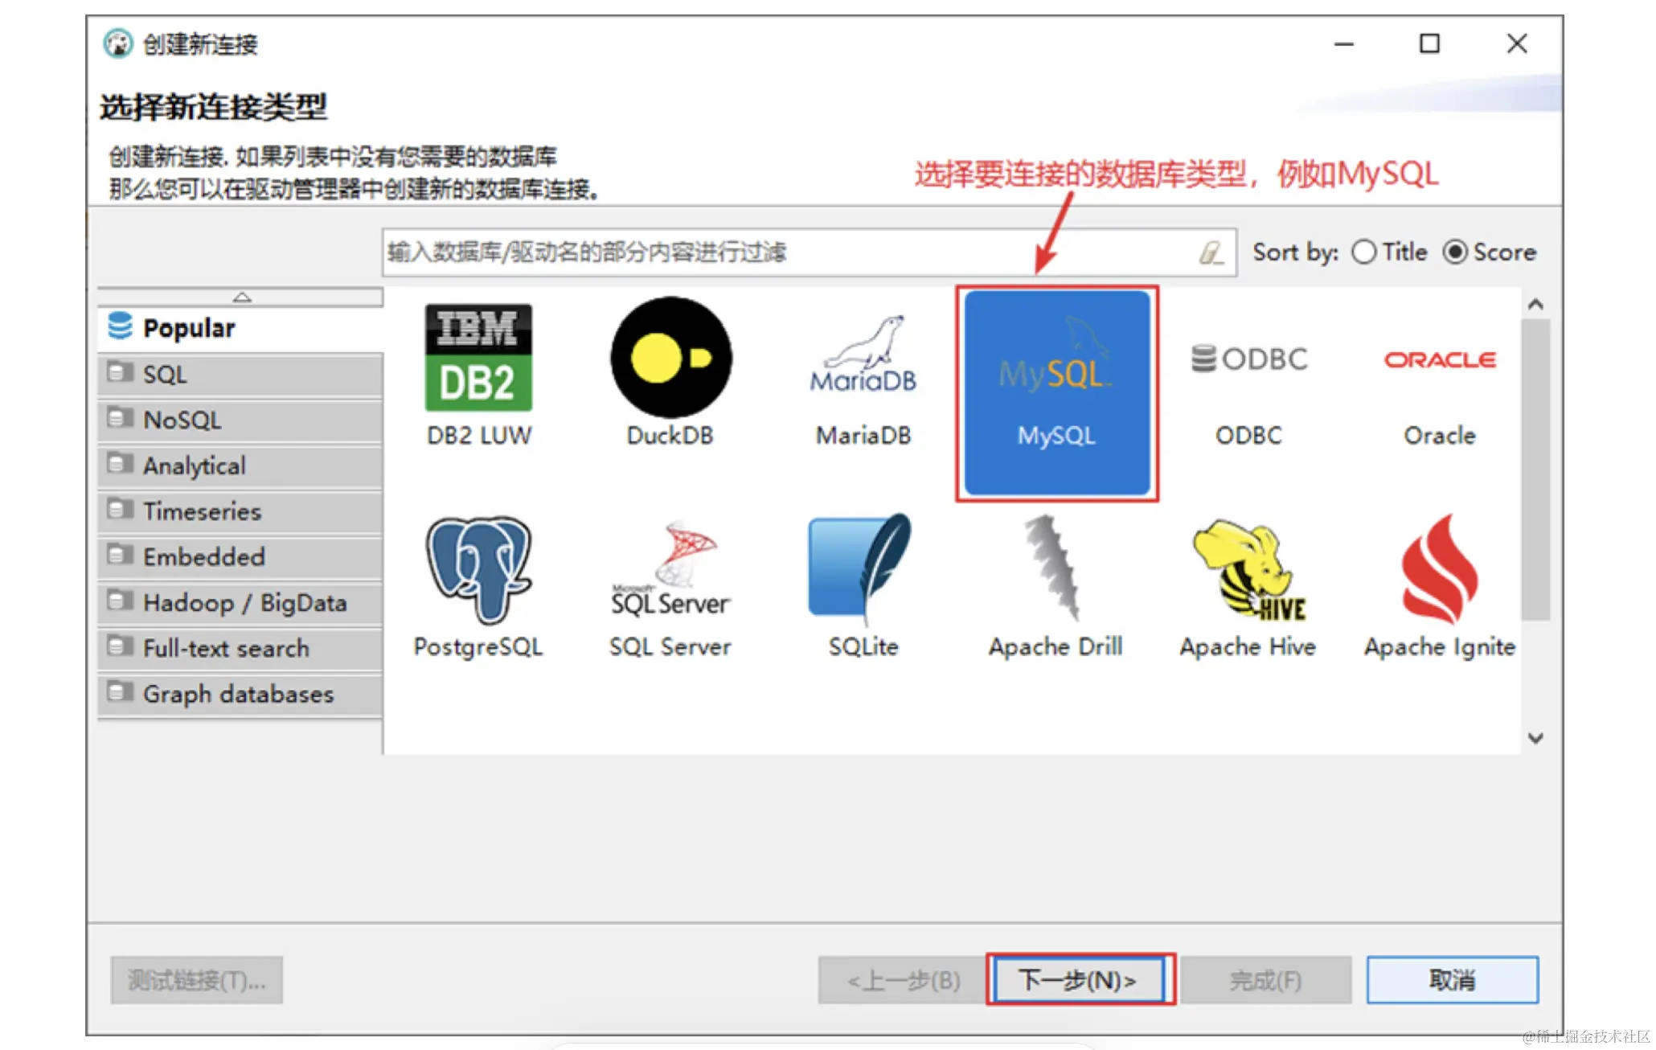Go to next step with 下一步(N)

[1079, 980]
